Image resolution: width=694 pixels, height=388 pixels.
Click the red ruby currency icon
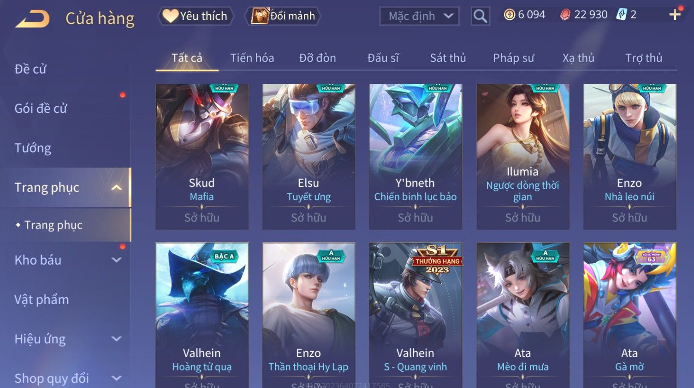click(565, 15)
